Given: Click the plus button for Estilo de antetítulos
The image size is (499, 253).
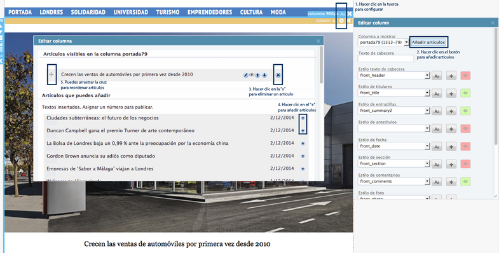Looking at the screenshot, I should click(451, 128).
